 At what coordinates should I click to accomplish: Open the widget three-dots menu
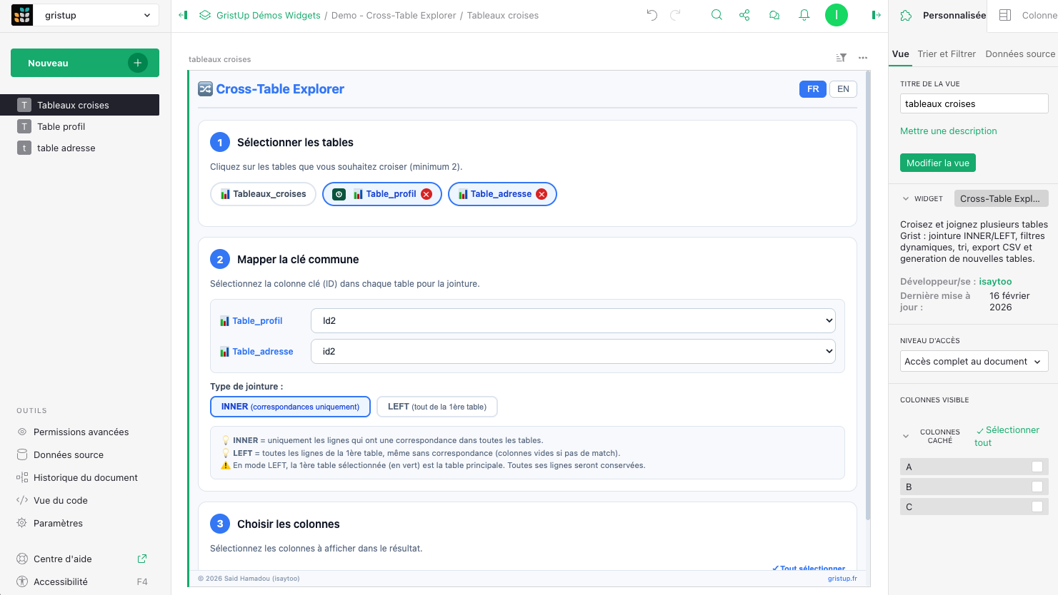point(863,58)
